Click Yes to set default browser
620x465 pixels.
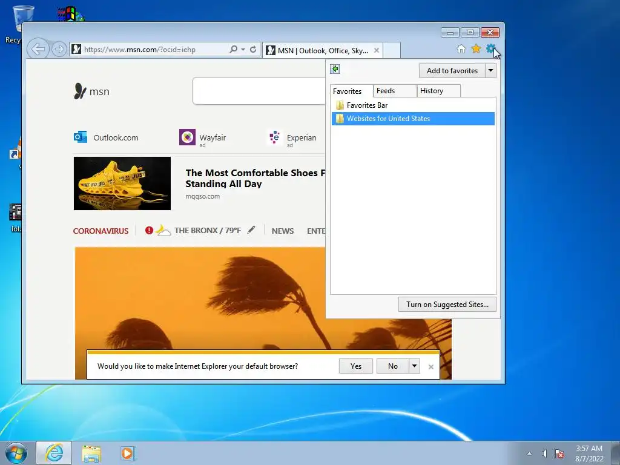pos(356,366)
